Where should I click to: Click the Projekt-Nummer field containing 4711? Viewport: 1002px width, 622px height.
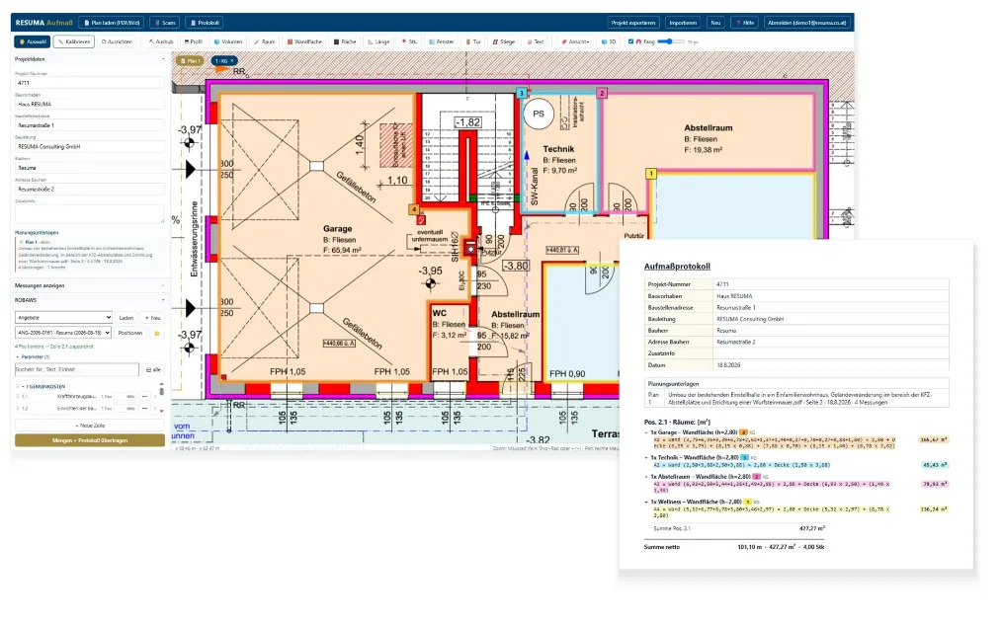click(89, 82)
